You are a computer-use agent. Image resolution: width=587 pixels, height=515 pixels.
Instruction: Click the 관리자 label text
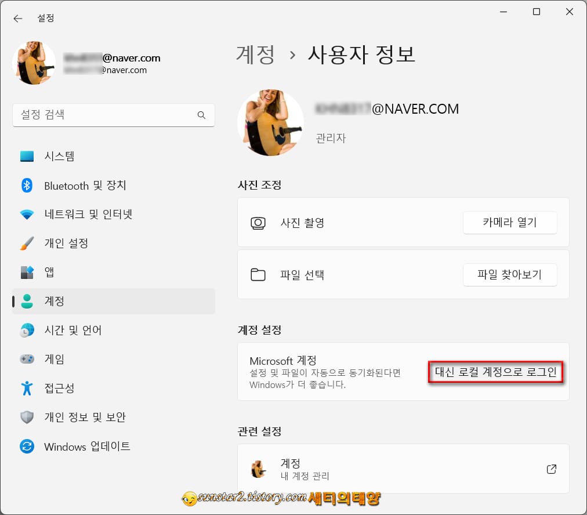point(331,138)
